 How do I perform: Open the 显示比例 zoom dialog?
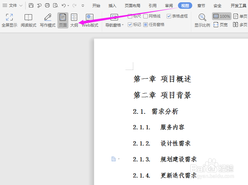coord(202,20)
